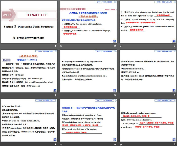
Task: Click UNIT 1 TEENAGE LIFE header tag on slide 5
Action: click(106, 51)
